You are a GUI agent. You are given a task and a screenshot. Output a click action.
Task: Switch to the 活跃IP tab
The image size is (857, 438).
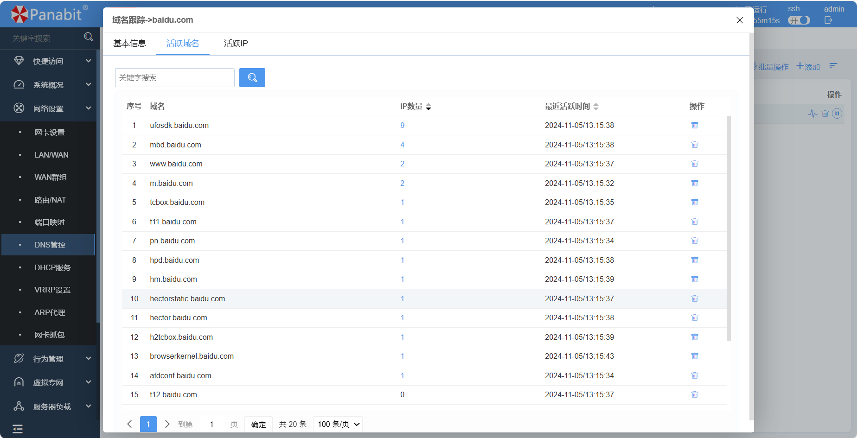coord(236,44)
